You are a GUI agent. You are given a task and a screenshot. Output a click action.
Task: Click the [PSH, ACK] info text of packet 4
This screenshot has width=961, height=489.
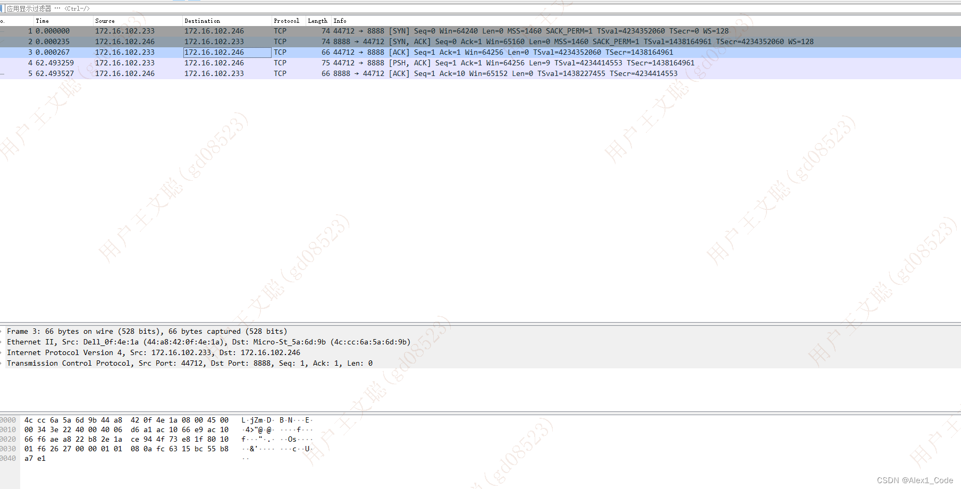(410, 63)
